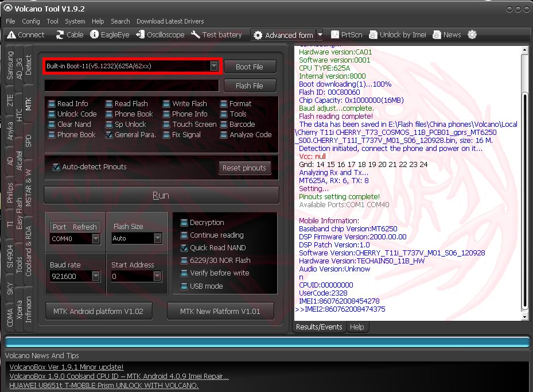Click the News toolbar icon
Image resolution: width=533 pixels, height=392 pixels.
pos(437,34)
